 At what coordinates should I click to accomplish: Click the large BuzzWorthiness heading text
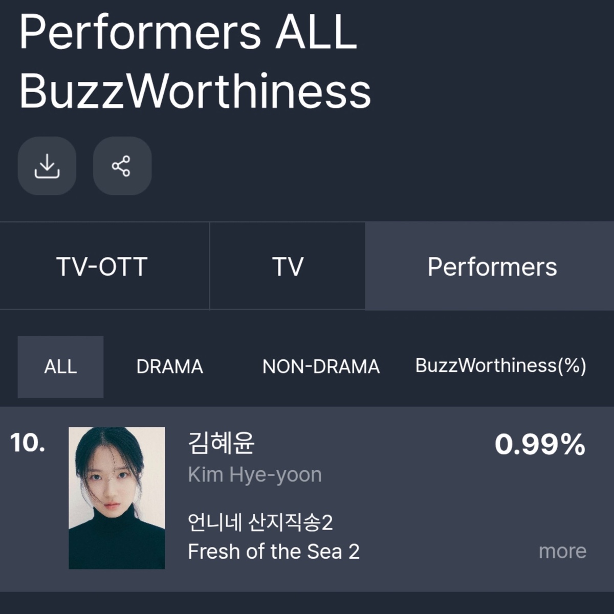pos(195,91)
